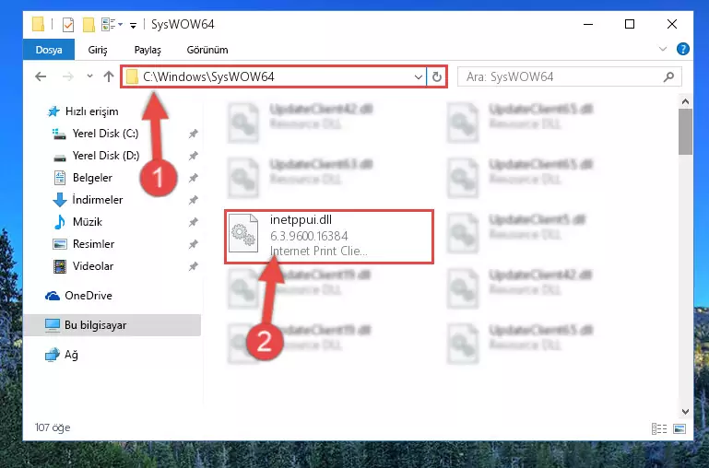This screenshot has height=468, width=709.
Task: Switch to the Görünüm ribbon tab
Action: pyautogui.click(x=207, y=50)
